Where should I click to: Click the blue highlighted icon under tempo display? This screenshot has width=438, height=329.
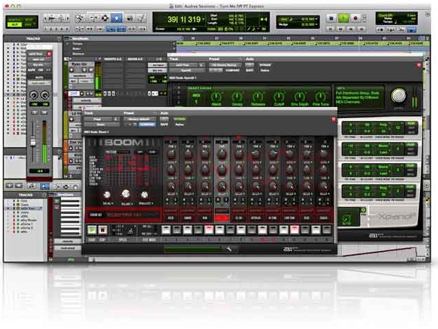pyautogui.click(x=411, y=29)
